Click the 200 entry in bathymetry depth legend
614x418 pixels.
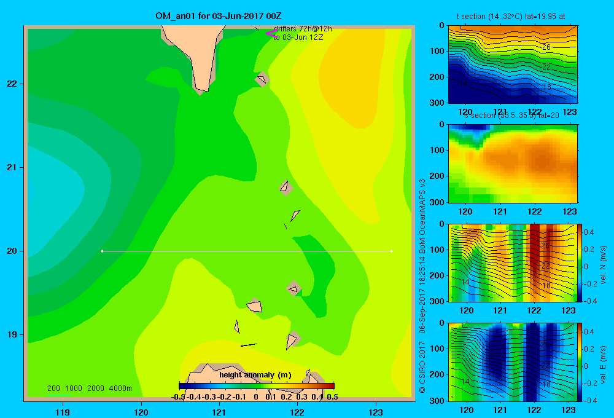coord(53,388)
